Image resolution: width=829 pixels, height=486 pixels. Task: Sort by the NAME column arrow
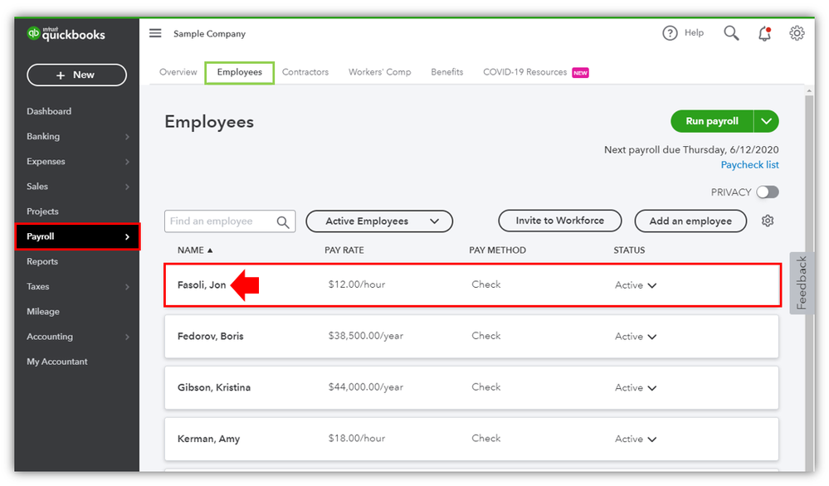point(210,250)
